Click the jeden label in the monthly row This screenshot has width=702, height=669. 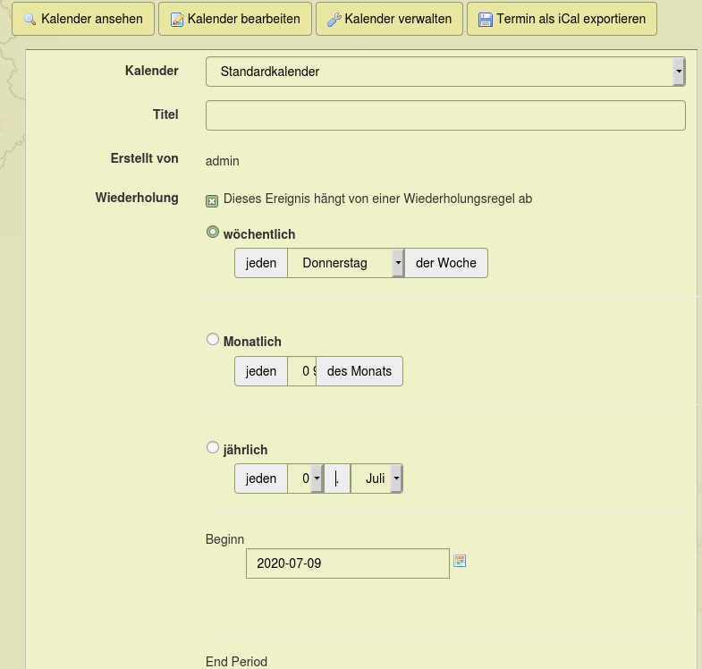261,371
